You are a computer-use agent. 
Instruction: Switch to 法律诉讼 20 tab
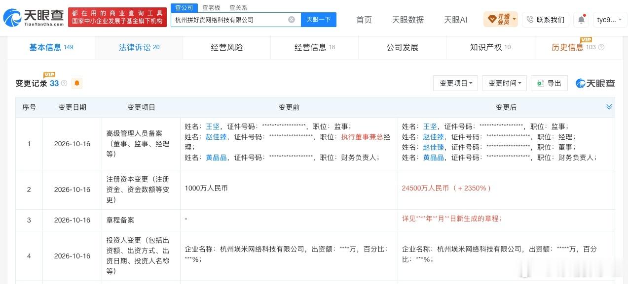(x=139, y=47)
